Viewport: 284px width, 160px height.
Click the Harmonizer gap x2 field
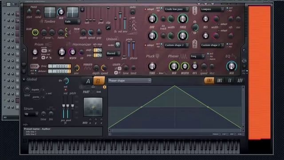coord(98,55)
